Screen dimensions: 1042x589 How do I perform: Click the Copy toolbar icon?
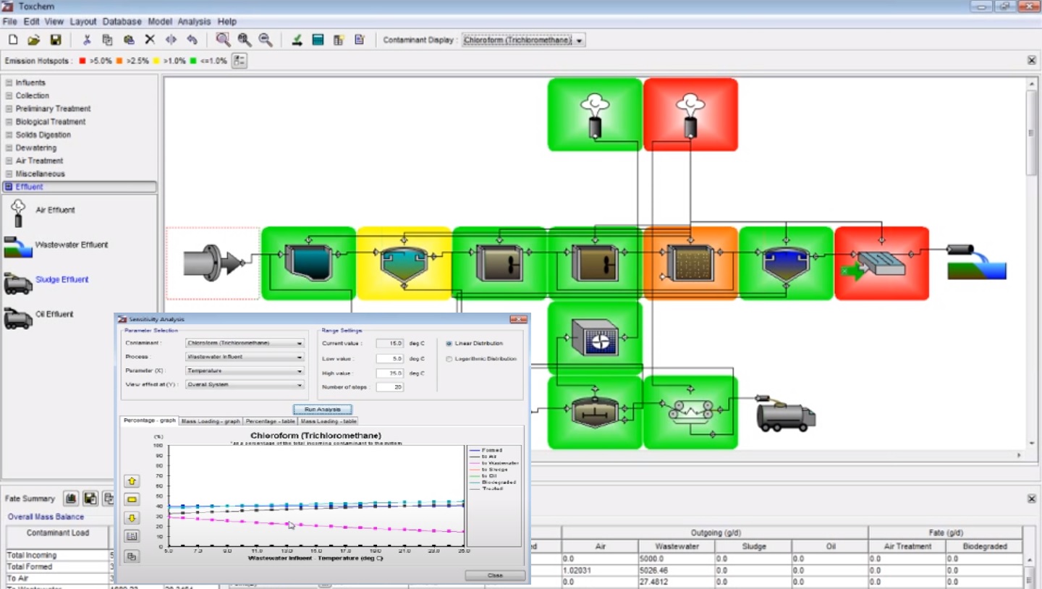108,40
